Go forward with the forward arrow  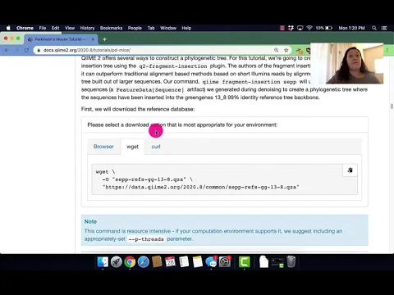click(x=16, y=50)
